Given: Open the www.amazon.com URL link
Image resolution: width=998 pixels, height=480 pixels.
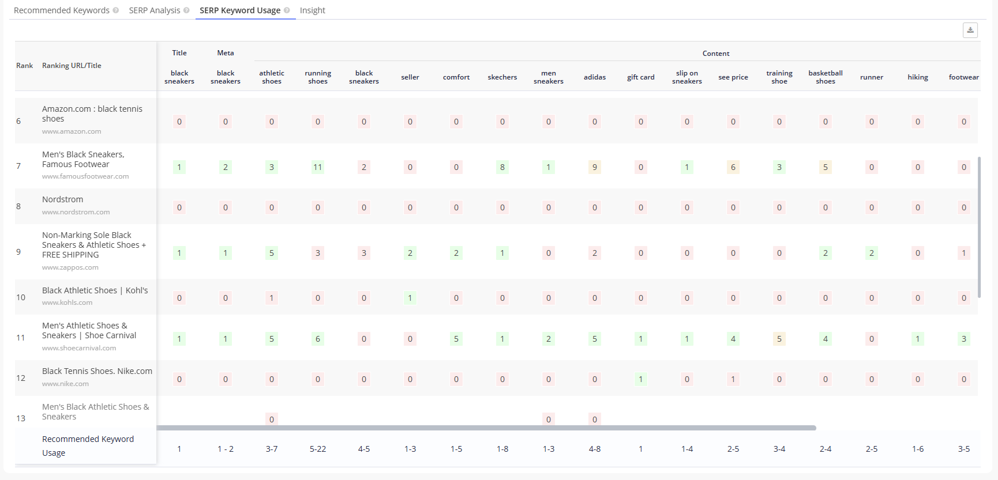Looking at the screenshot, I should 72,131.
